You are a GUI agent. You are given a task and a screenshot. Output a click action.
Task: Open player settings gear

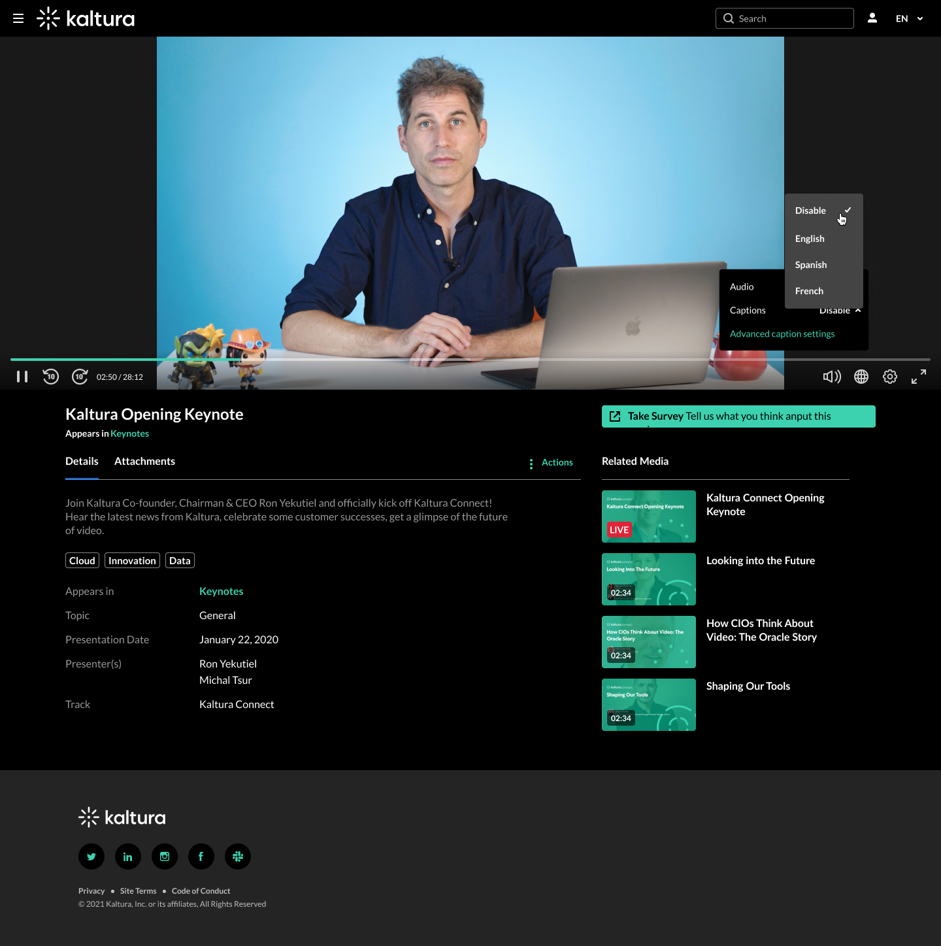pos(890,377)
